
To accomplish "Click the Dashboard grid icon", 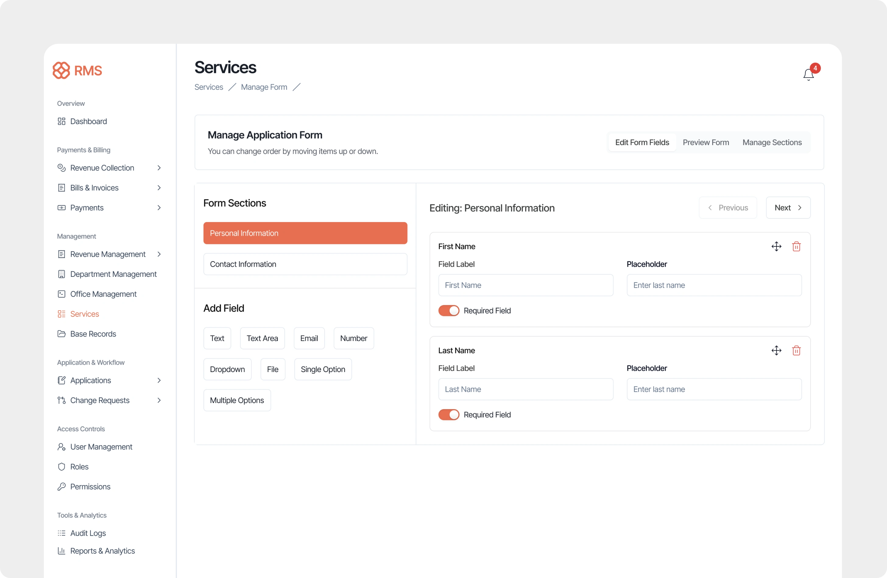I will 62,121.
